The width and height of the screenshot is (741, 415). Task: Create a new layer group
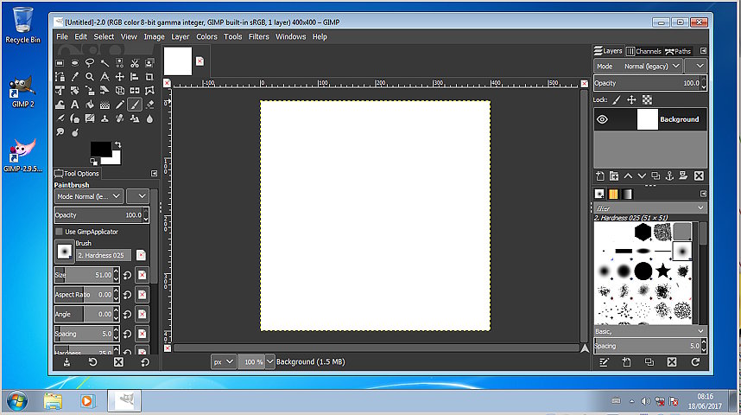click(614, 176)
